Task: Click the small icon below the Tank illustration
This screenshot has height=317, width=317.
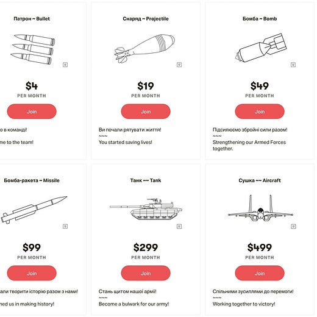Action: point(179,226)
